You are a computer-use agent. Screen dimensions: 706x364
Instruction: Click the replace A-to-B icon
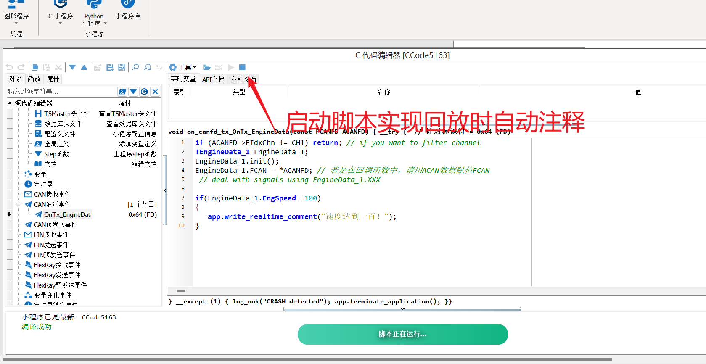[x=159, y=67]
